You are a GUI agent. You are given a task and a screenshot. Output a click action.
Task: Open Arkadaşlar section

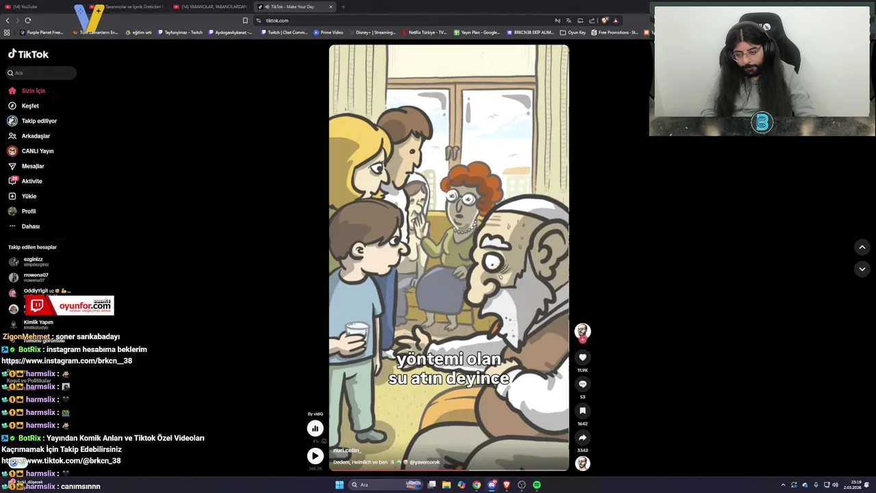click(29, 136)
